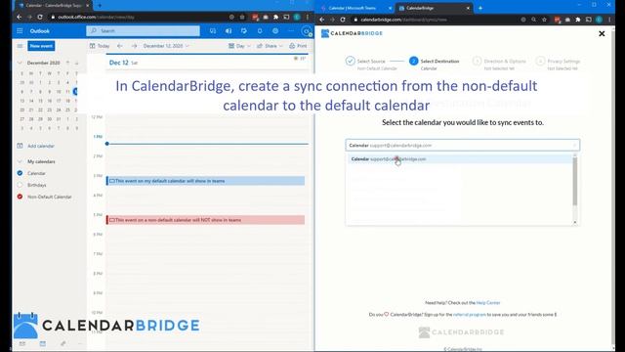The width and height of the screenshot is (625, 352).
Task: Open the Outlook settings gear
Action: pos(275,30)
